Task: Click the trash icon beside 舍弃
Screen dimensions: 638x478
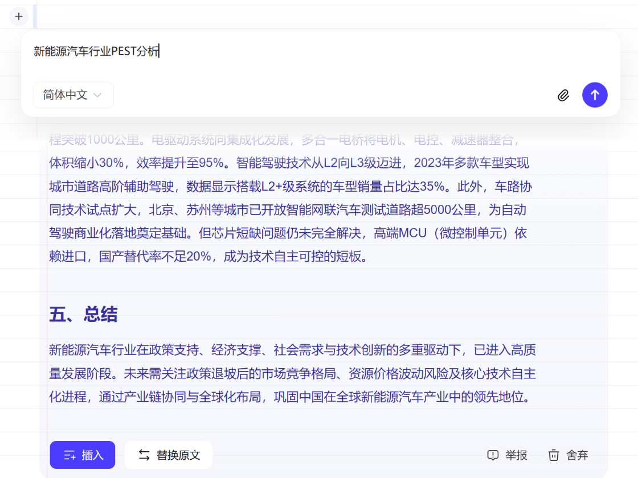Action: pos(553,455)
